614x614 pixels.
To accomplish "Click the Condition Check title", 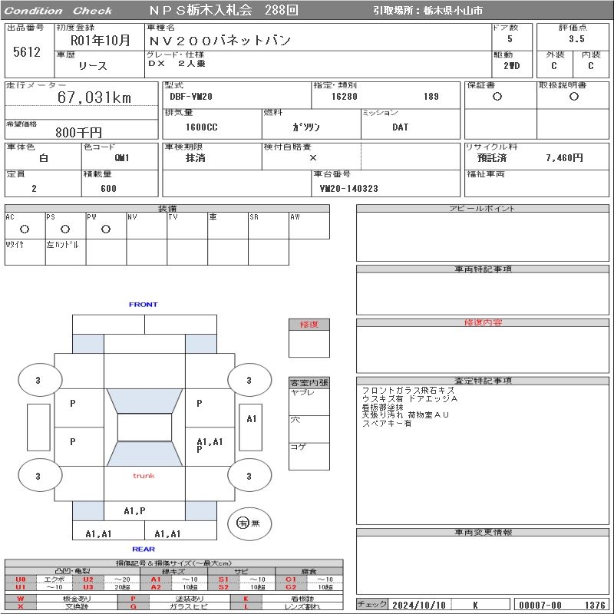I will click(x=58, y=11).
